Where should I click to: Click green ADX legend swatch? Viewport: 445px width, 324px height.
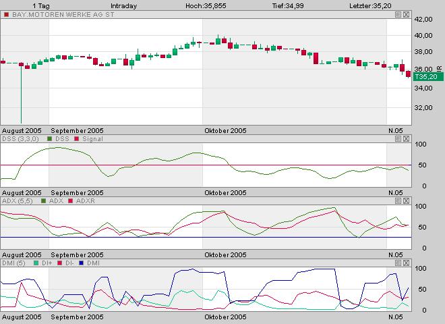pyautogui.click(x=43, y=201)
